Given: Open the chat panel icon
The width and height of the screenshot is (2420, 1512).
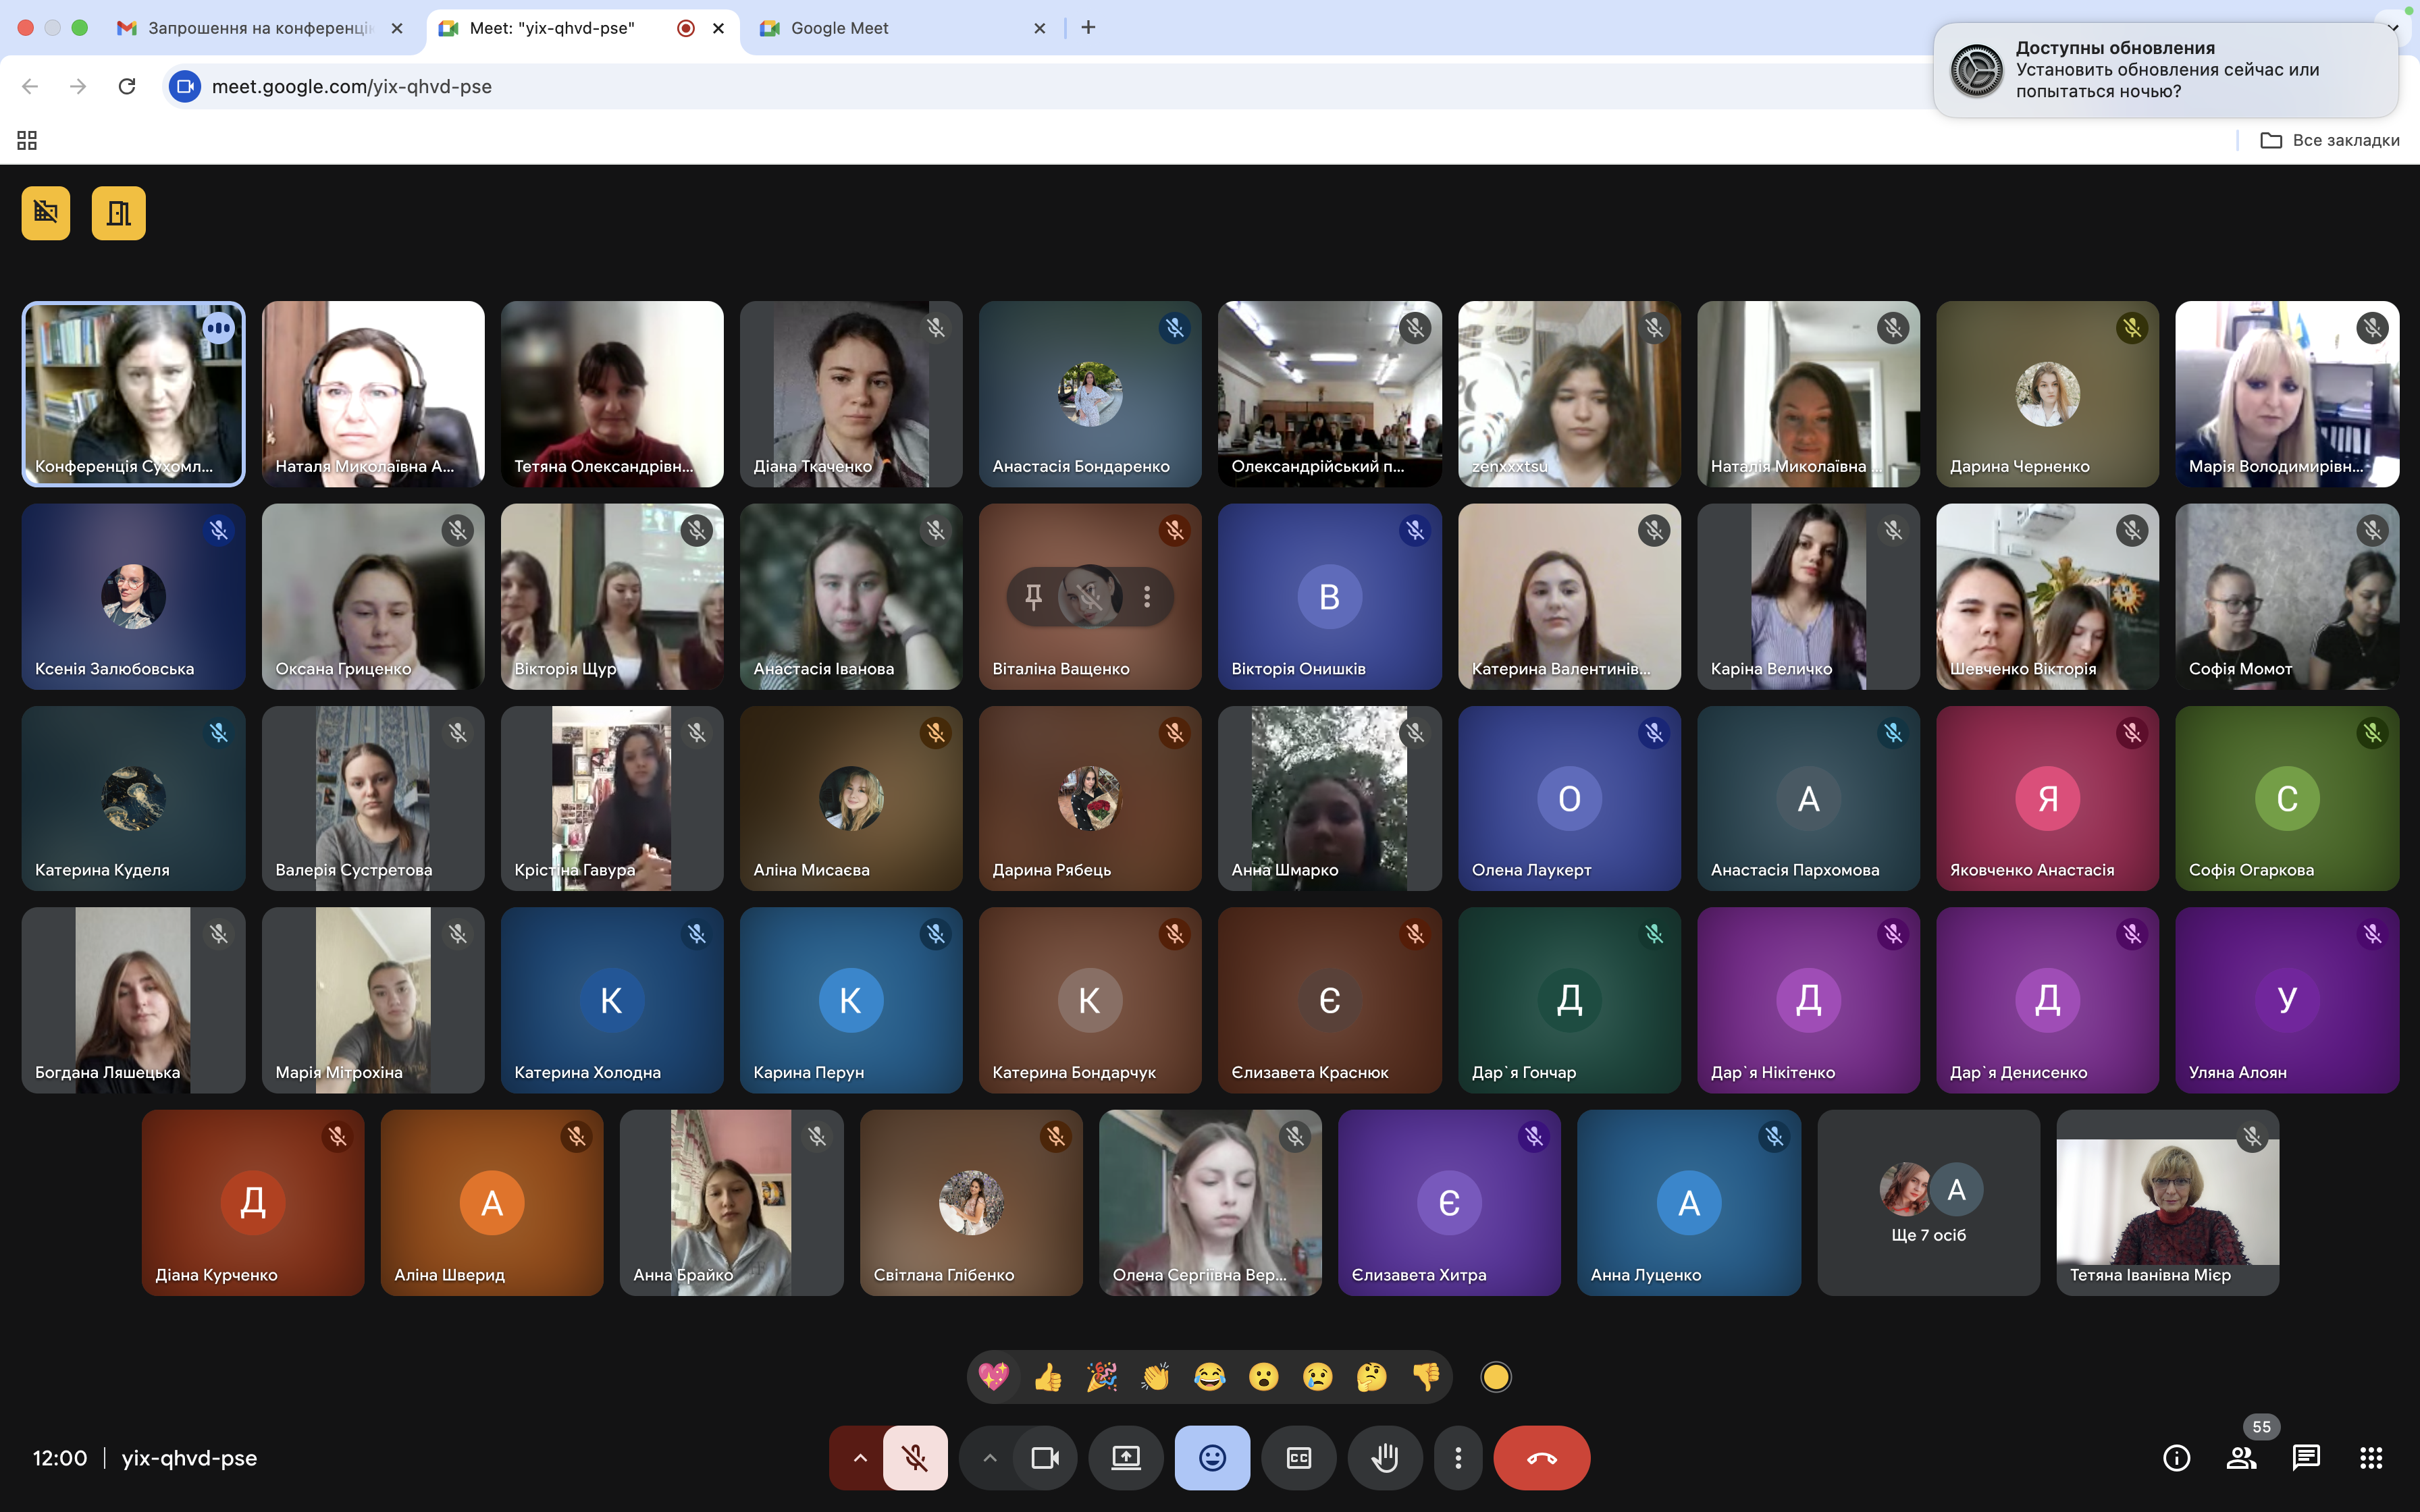Looking at the screenshot, I should (x=2305, y=1458).
